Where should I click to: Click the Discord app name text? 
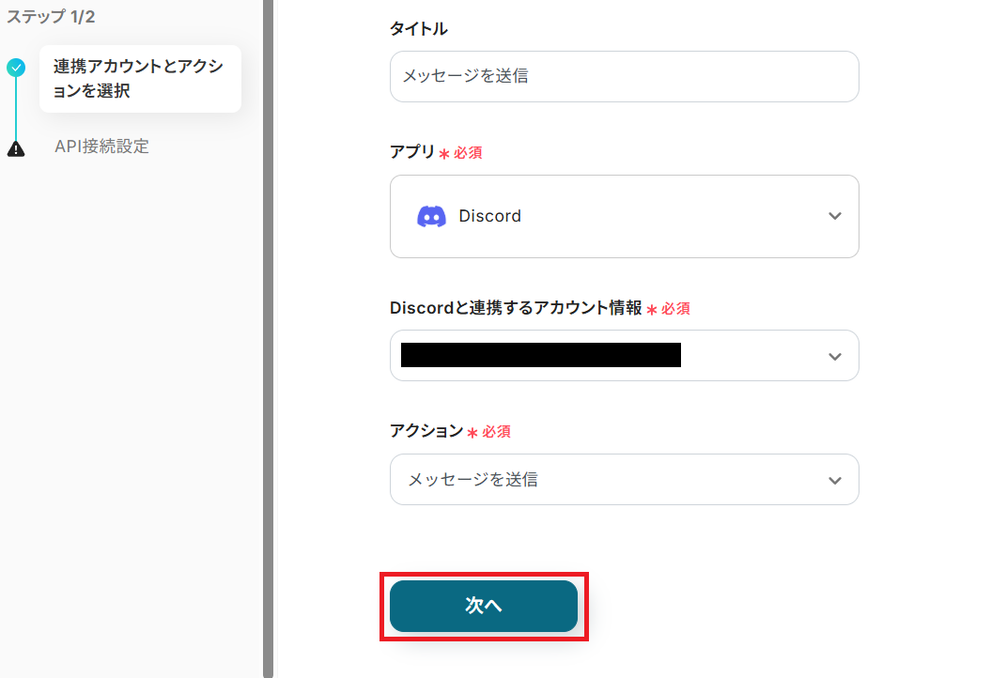tap(489, 216)
